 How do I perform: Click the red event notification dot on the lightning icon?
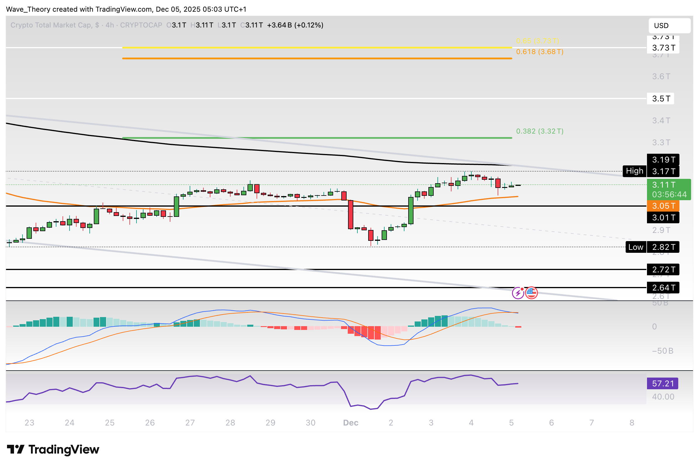pyautogui.click(x=522, y=289)
